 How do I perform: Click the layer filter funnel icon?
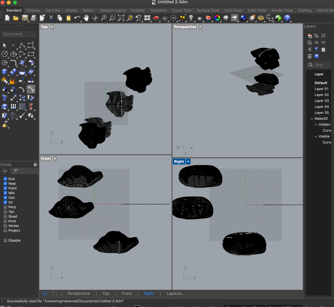tap(316, 49)
